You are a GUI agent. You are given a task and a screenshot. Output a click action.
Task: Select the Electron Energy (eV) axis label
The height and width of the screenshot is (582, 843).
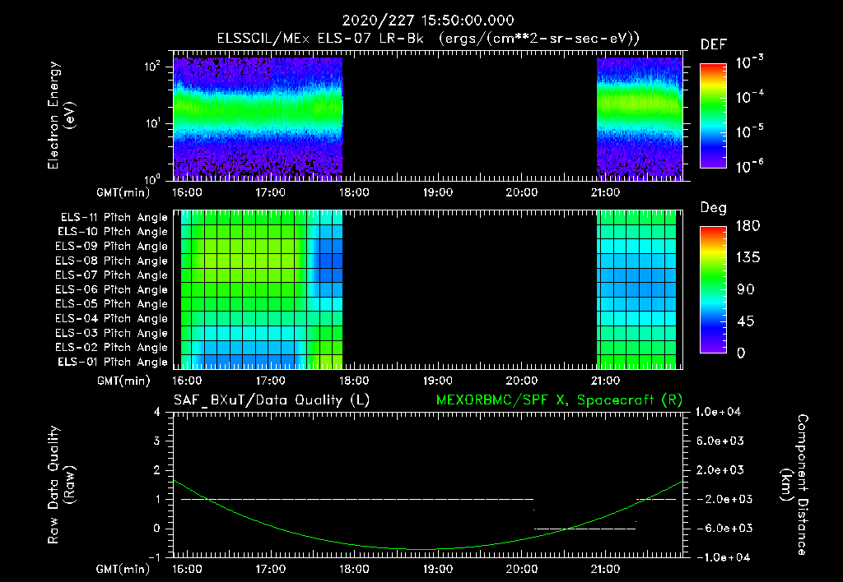pyautogui.click(x=61, y=115)
